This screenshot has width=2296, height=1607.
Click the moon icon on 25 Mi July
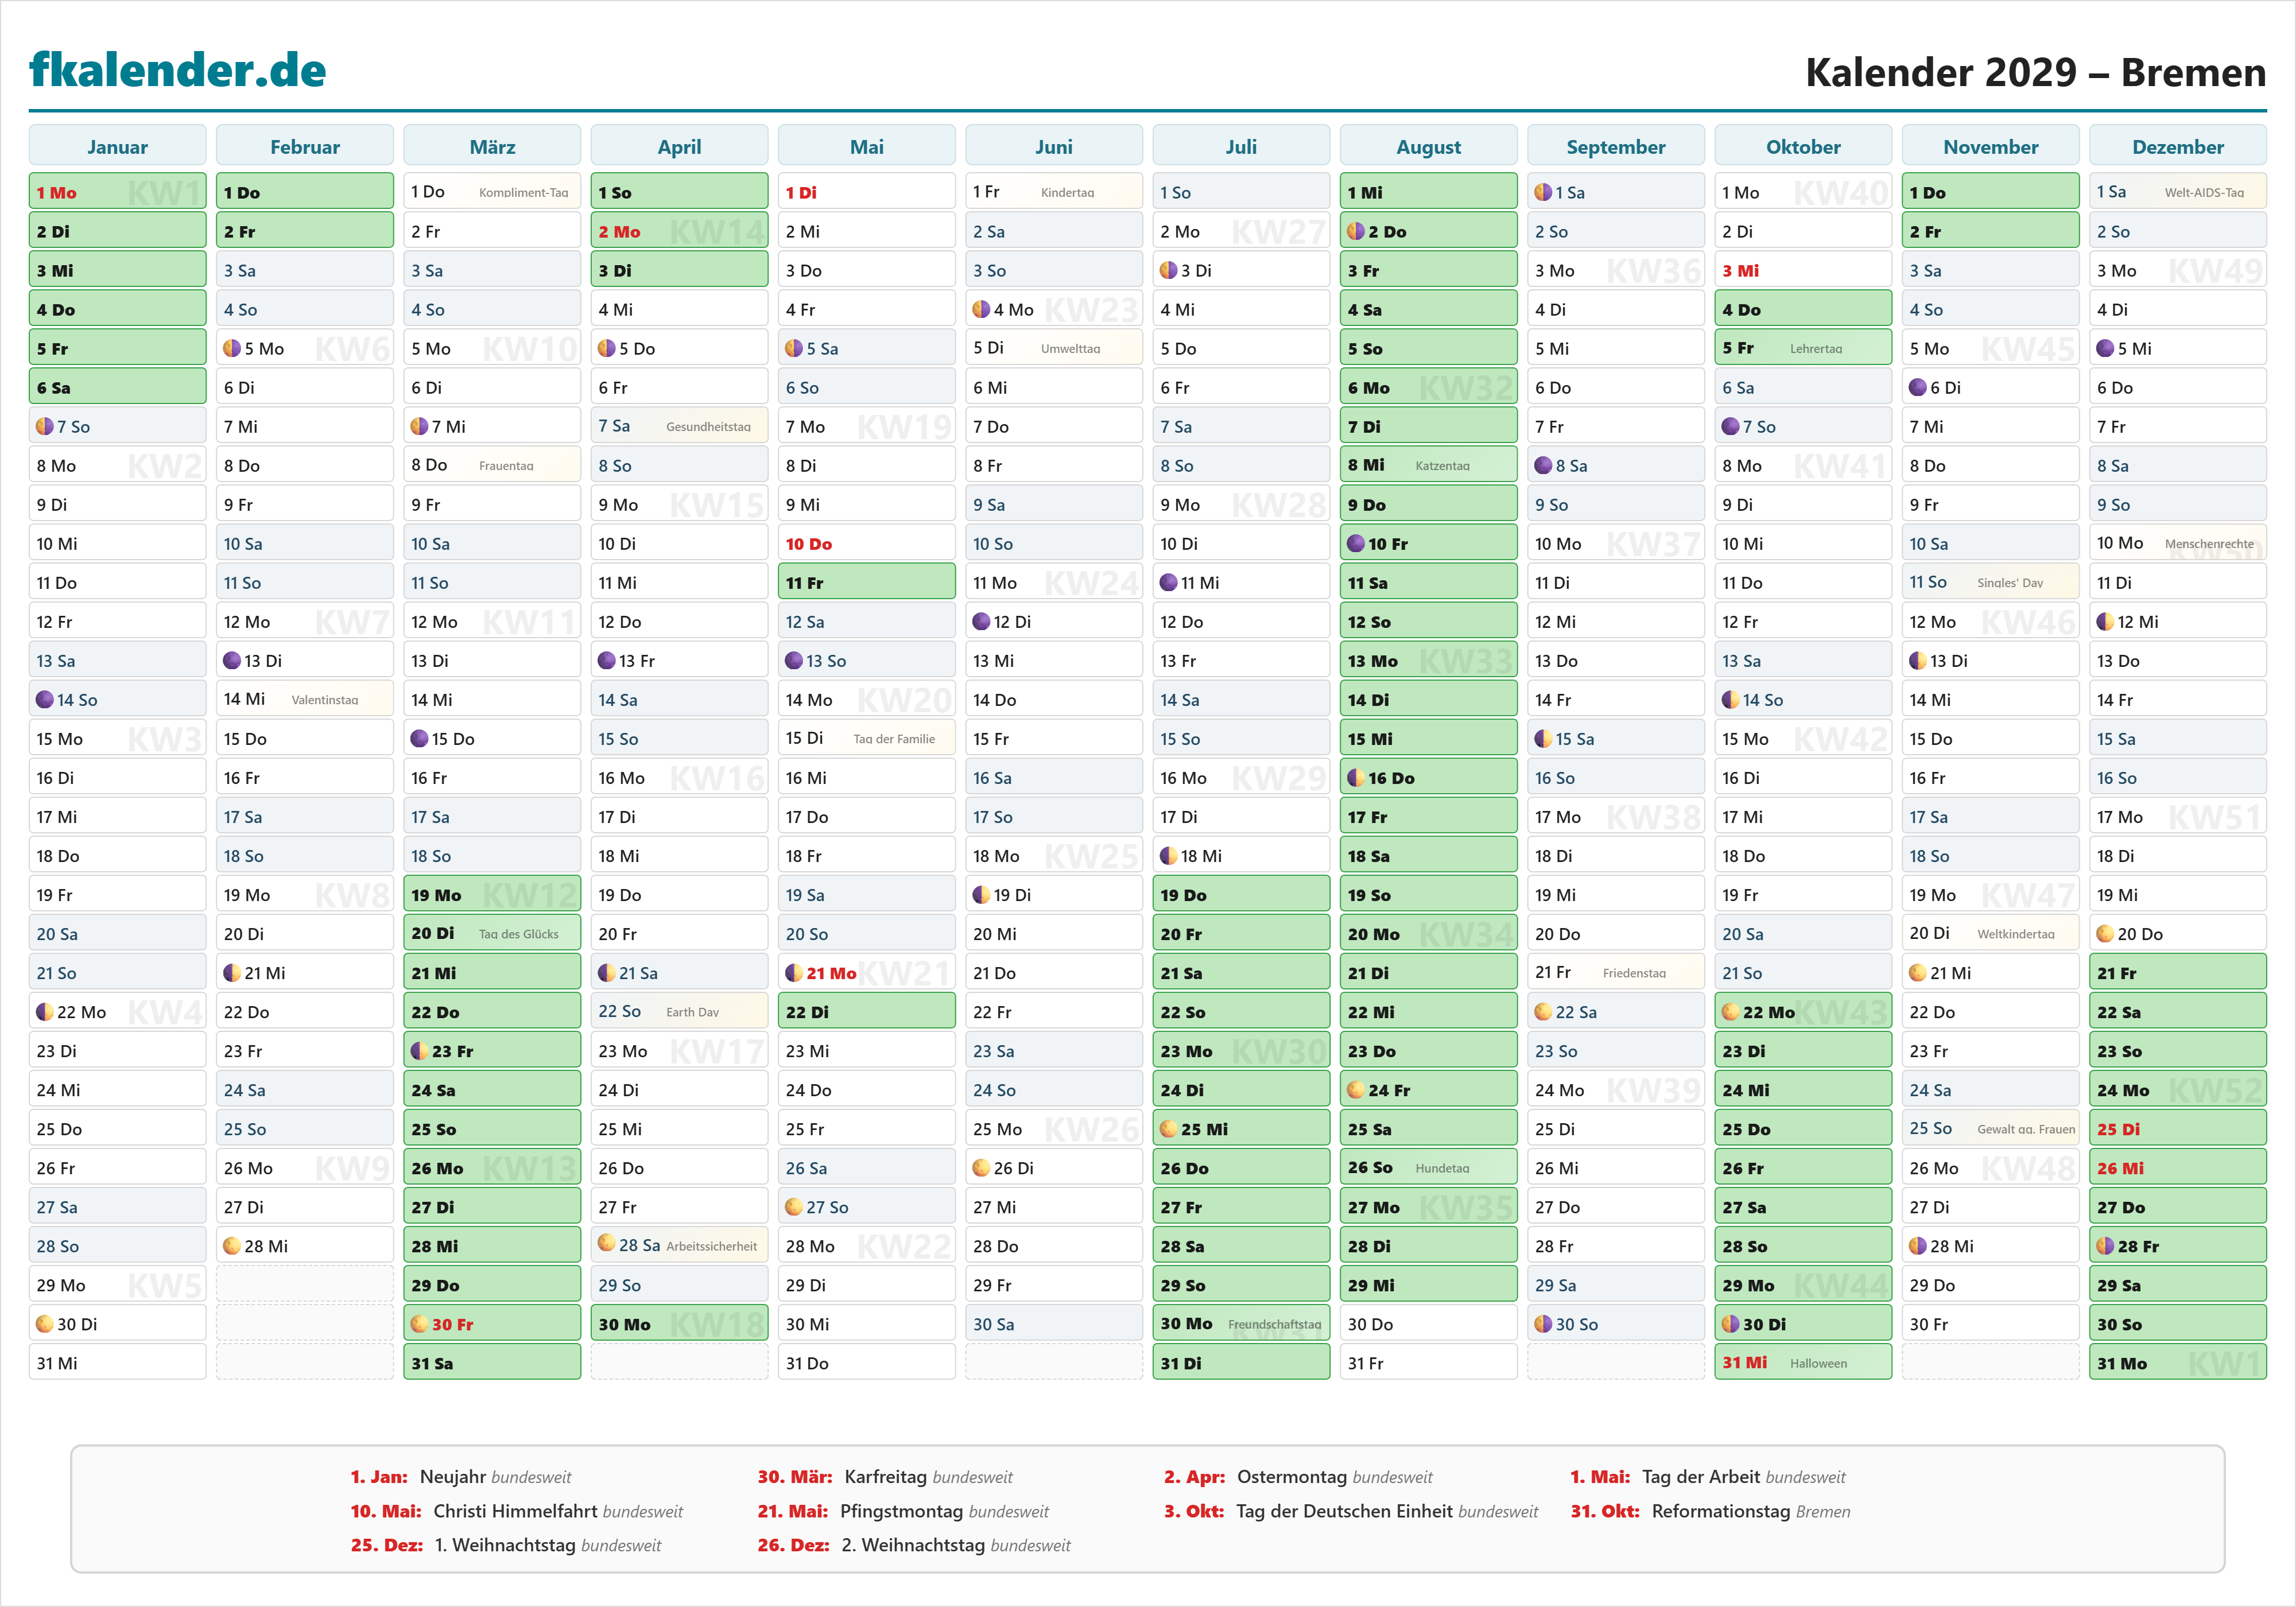pyautogui.click(x=1168, y=1129)
